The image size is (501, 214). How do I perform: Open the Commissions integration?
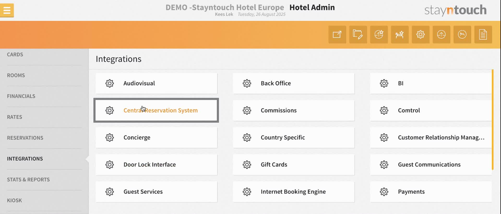pos(294,110)
